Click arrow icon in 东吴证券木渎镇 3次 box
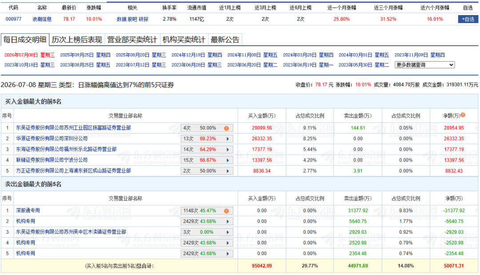Image resolution: width=480 pixels, height=275 pixels. [x=228, y=232]
